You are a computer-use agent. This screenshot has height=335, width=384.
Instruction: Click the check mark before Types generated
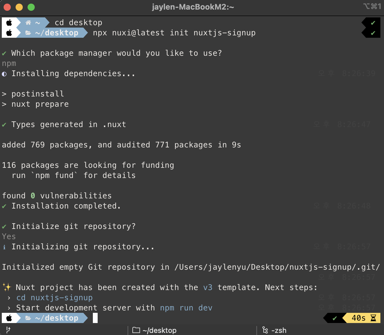point(4,125)
